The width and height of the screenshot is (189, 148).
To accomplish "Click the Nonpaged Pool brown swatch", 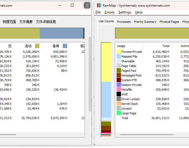I will [119, 75].
